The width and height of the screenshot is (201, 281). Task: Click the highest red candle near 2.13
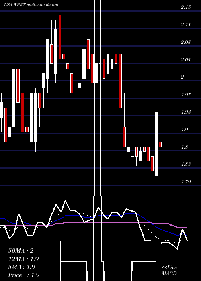[x=60, y=37]
